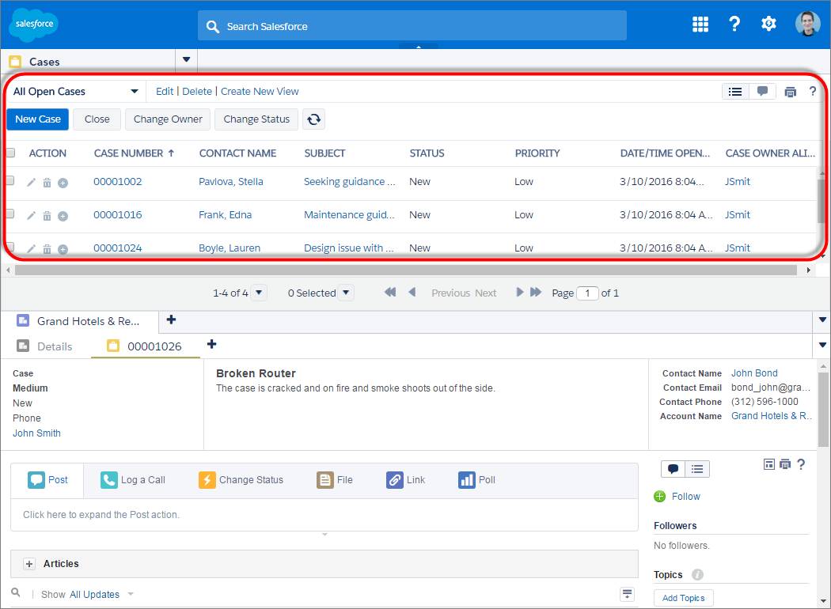Expand the Articles section
Image resolution: width=831 pixels, height=609 pixels.
[30, 564]
